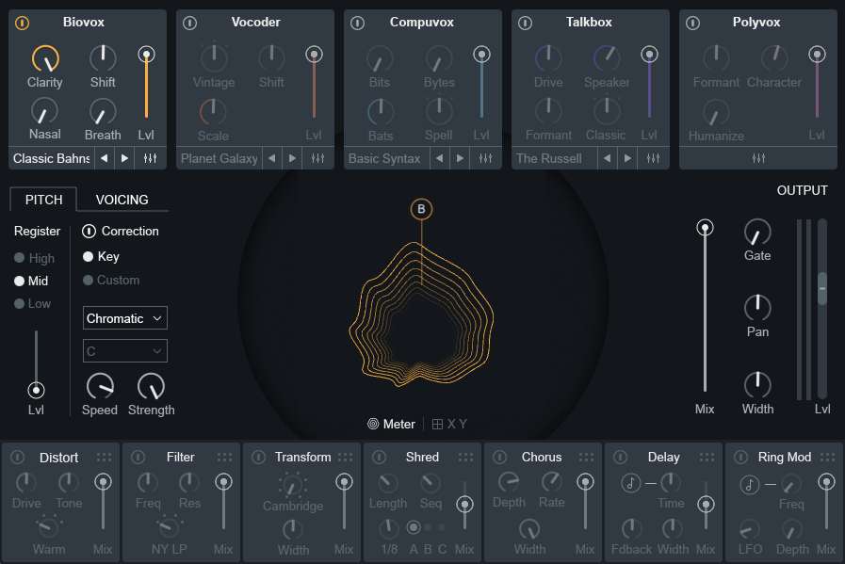This screenshot has height=564, width=845.
Task: Enable the Shred effect power button
Action: point(380,458)
